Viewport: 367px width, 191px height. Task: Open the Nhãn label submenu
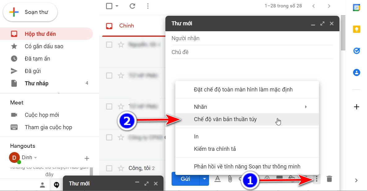[247, 107]
